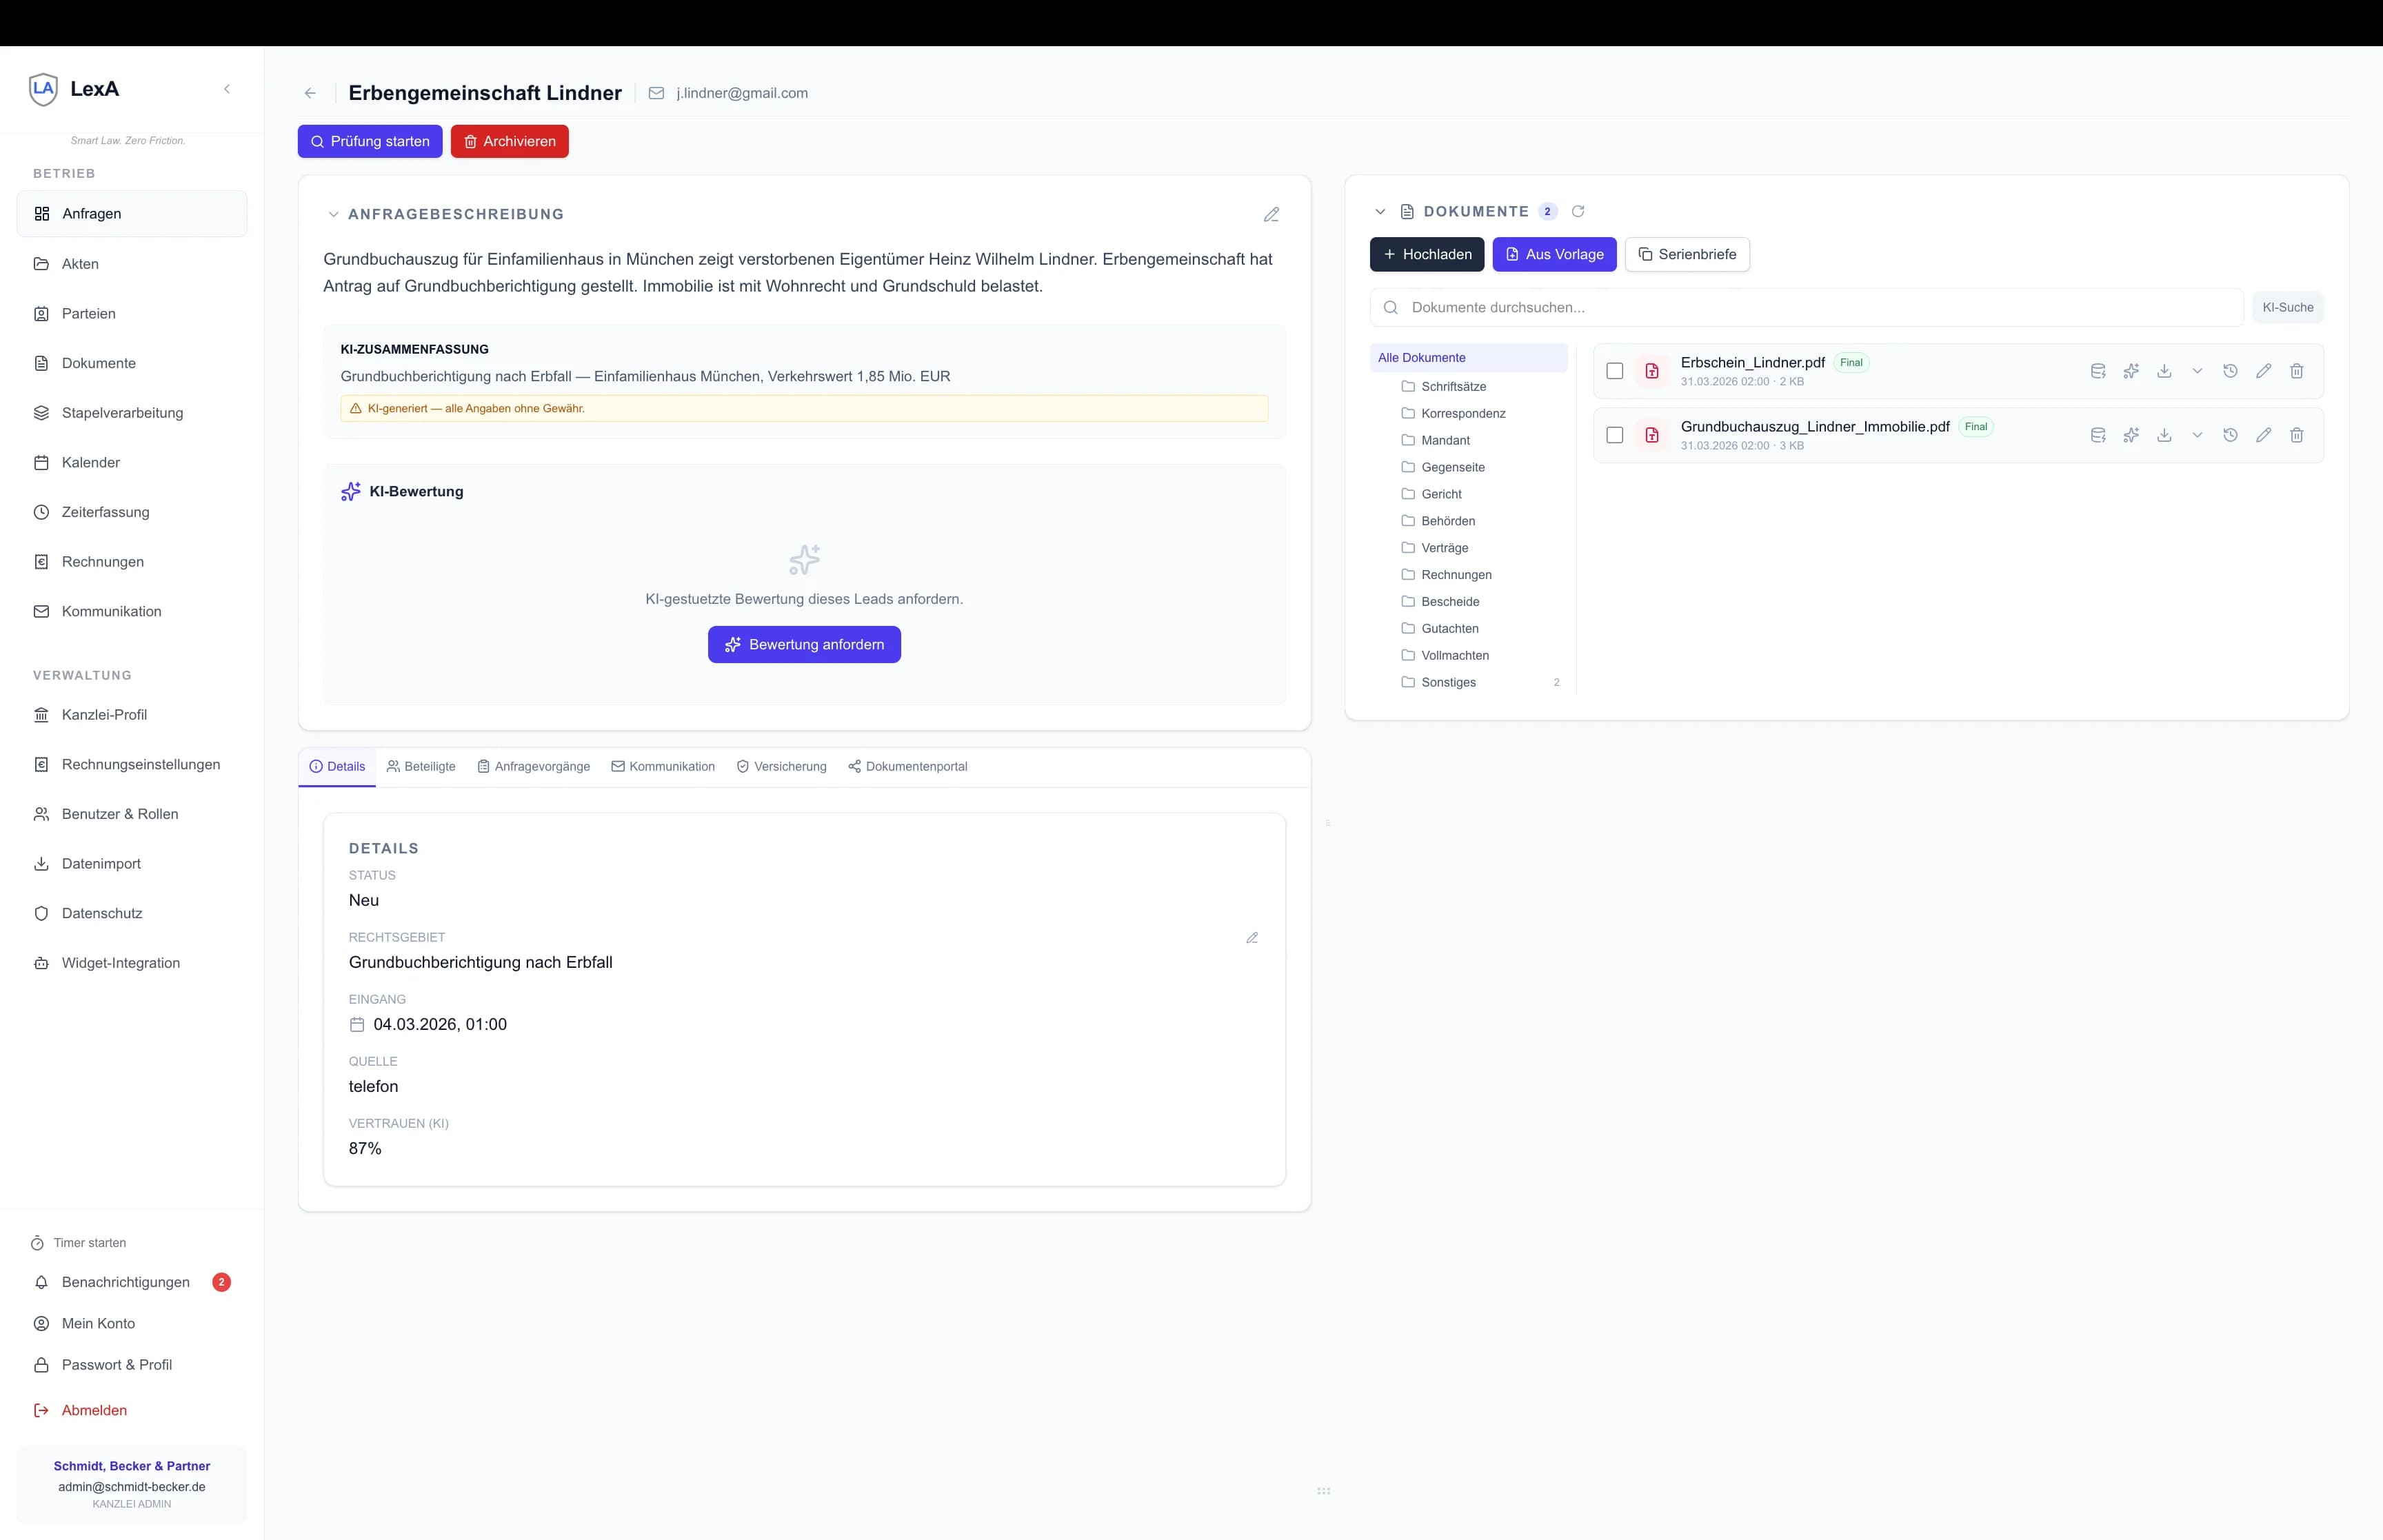Go back using the arrow icon
The width and height of the screenshot is (2383, 1540).
pyautogui.click(x=310, y=93)
